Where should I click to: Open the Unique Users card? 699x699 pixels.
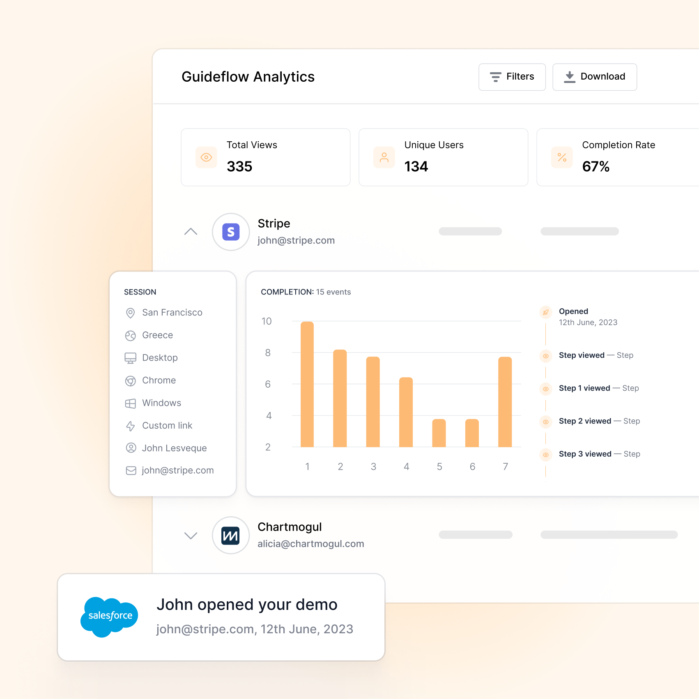click(x=444, y=157)
